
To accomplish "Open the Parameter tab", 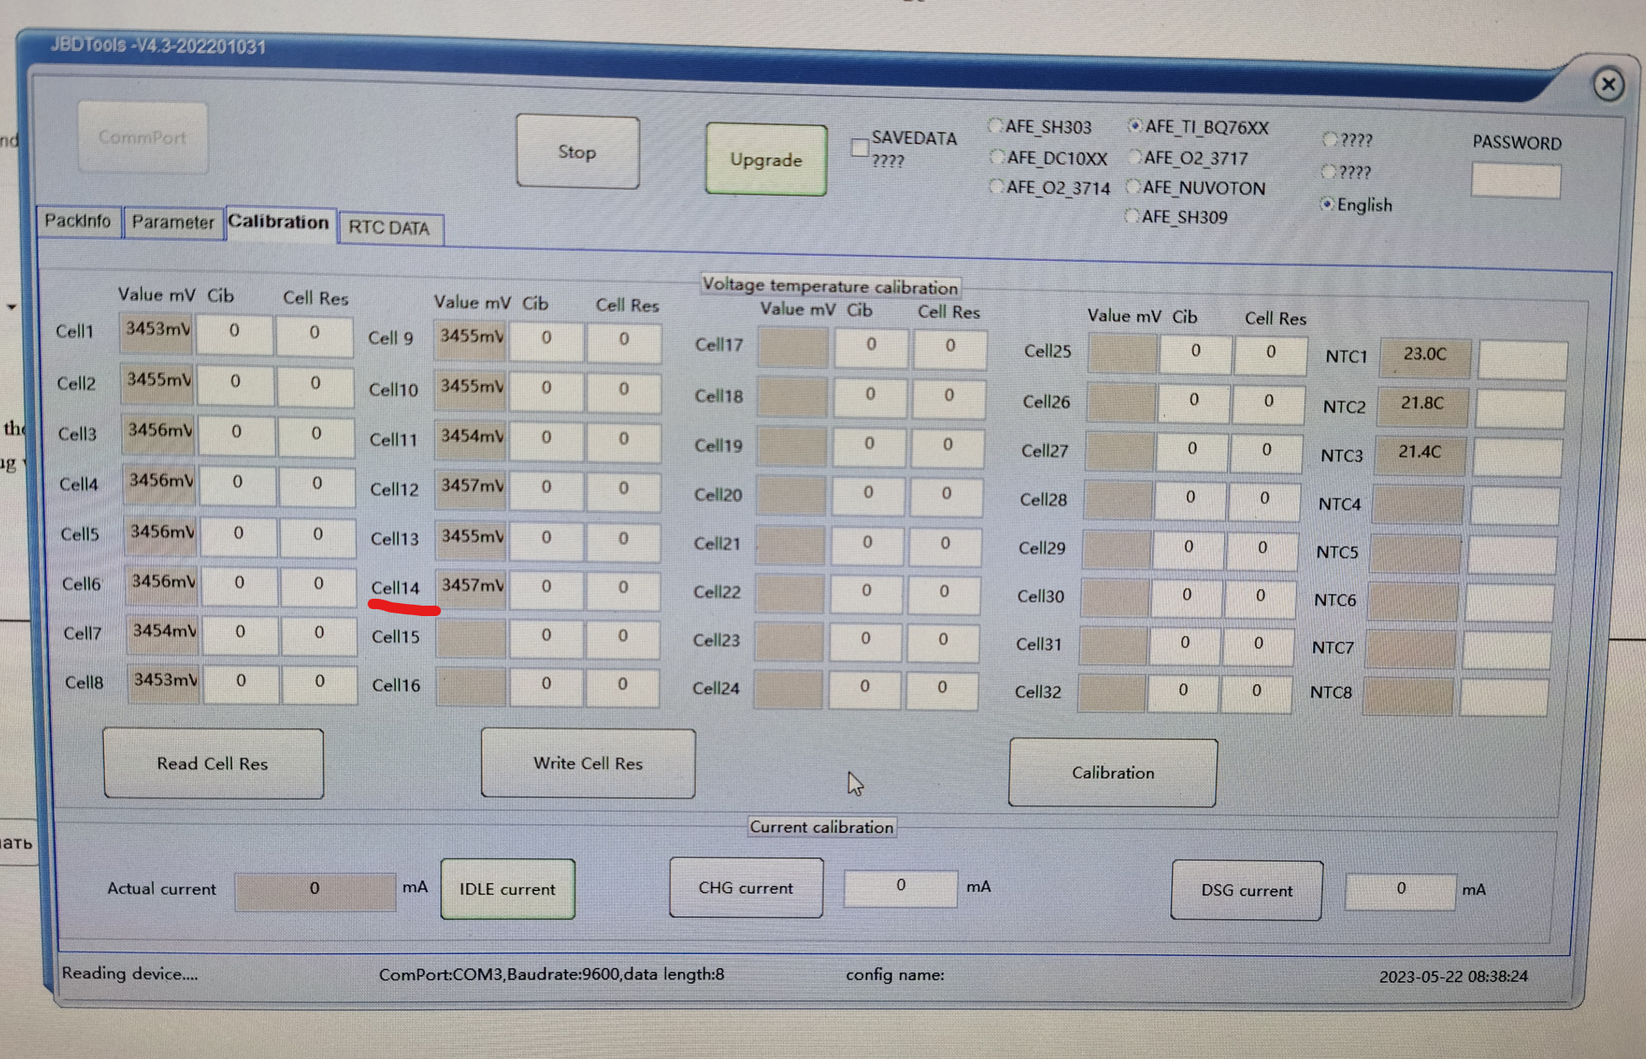I will (173, 222).
